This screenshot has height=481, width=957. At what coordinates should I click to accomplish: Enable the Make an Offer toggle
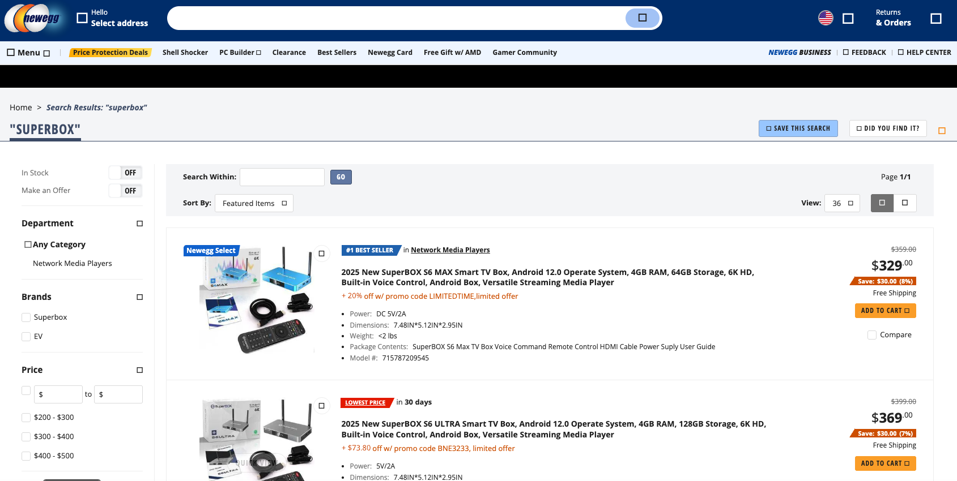coord(125,191)
